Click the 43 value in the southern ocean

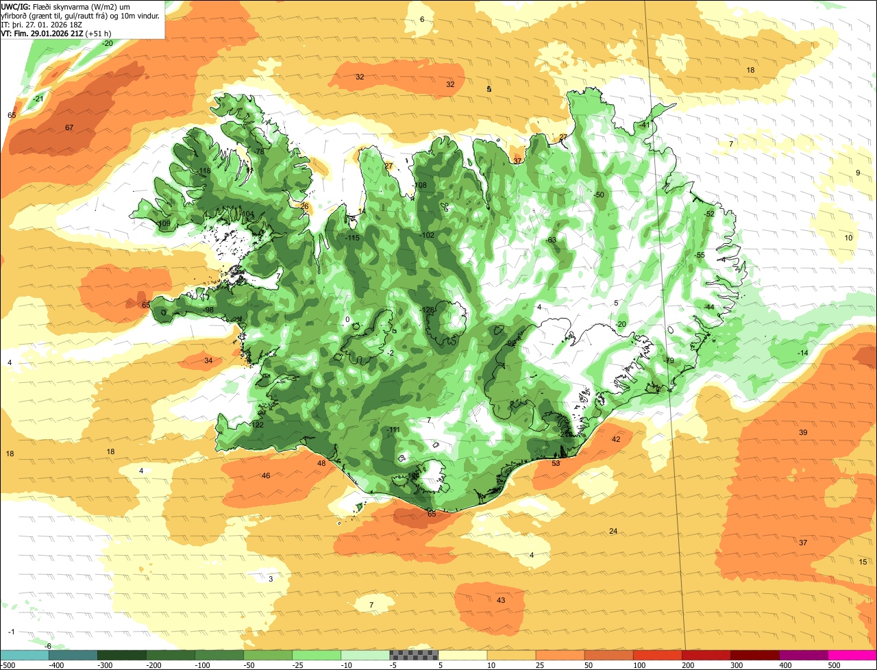tap(501, 601)
